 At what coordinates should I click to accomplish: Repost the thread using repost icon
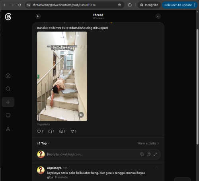coord(61,131)
